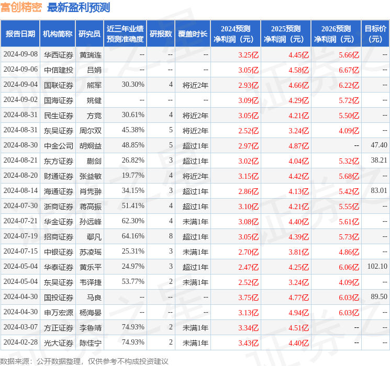Select the 光大证券 institution cell
The image size is (390, 366).
59,343
